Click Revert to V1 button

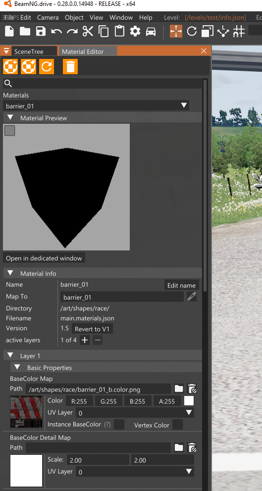point(92,329)
